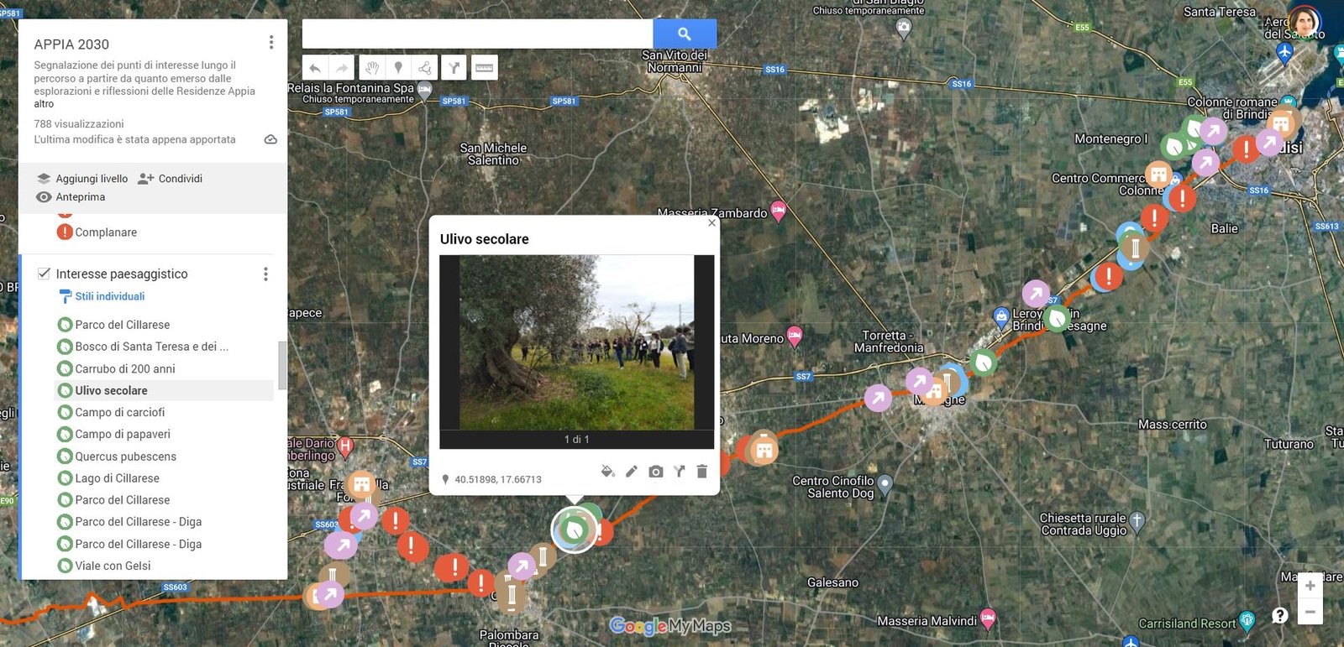Click the blue search button
Viewport: 1344px width, 647px height.
click(x=684, y=34)
